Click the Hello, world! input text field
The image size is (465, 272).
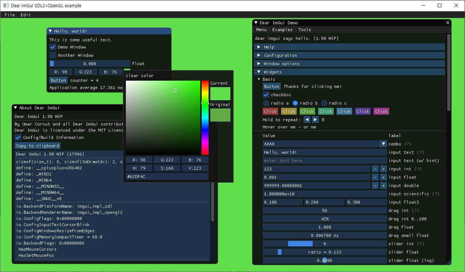coord(325,152)
